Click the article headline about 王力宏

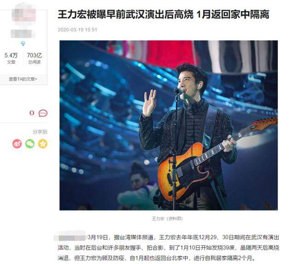pyautogui.click(x=164, y=14)
